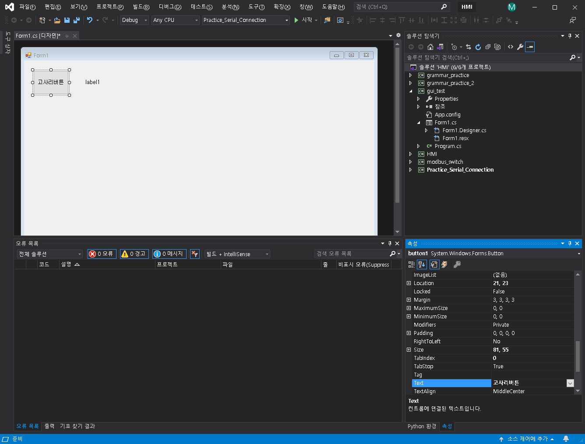This screenshot has width=585, height=444.
Task: Click 소스 제어에 추가 in status bar
Action: tap(527, 439)
